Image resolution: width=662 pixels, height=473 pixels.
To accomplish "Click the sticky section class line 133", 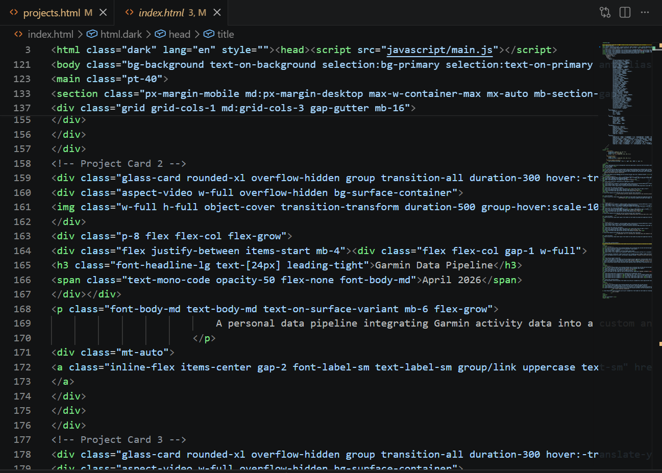I will coord(325,94).
